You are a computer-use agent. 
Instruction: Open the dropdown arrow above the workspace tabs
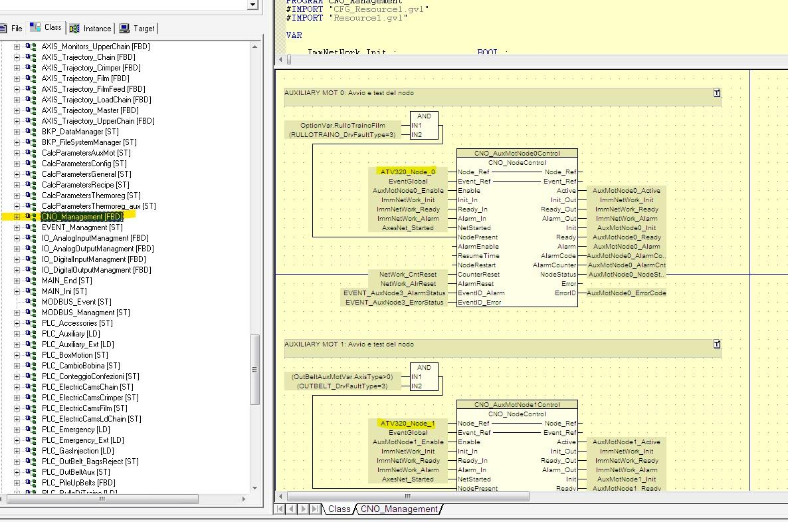point(252,5)
